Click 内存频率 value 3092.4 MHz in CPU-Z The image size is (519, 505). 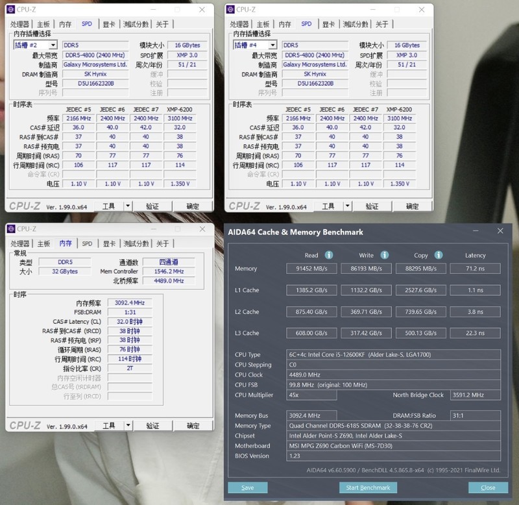click(x=130, y=302)
